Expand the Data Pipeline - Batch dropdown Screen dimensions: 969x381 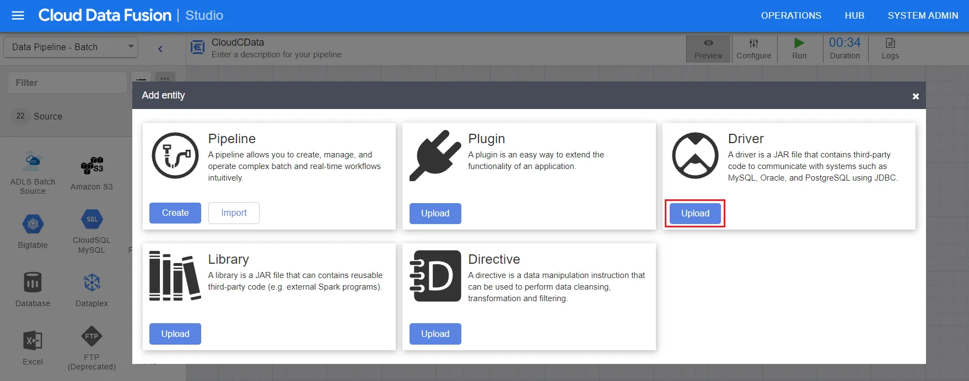(71, 47)
